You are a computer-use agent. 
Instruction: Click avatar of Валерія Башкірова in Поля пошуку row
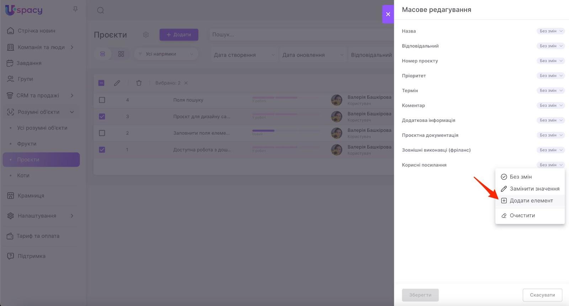coord(336,100)
